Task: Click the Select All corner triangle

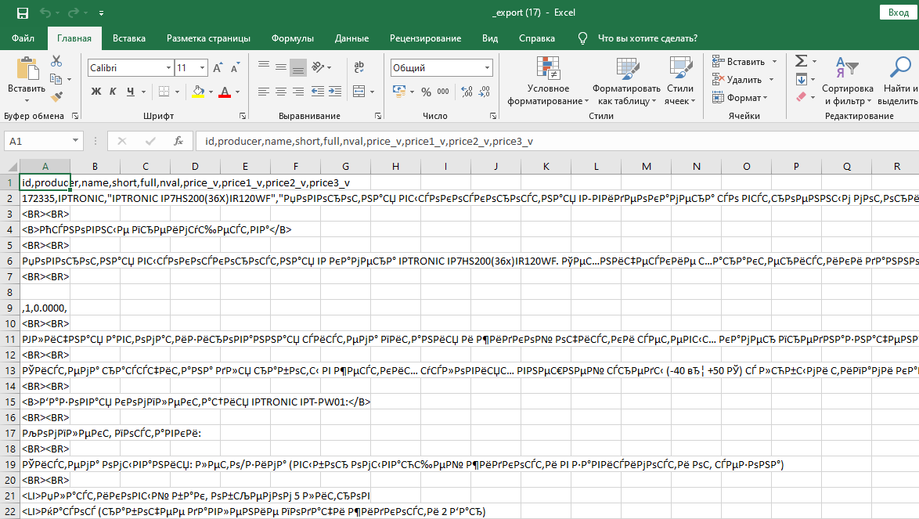Action: [x=12, y=167]
